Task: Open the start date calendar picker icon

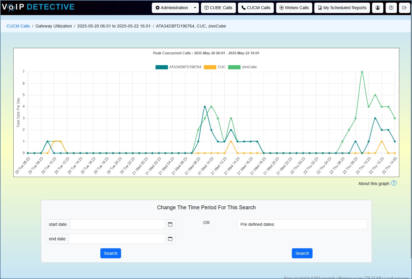Action: [x=170, y=224]
